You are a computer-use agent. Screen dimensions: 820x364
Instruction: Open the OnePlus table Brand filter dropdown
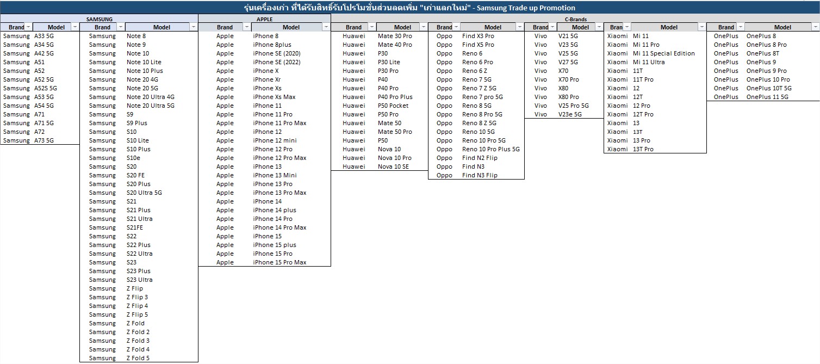pyautogui.click(x=740, y=27)
